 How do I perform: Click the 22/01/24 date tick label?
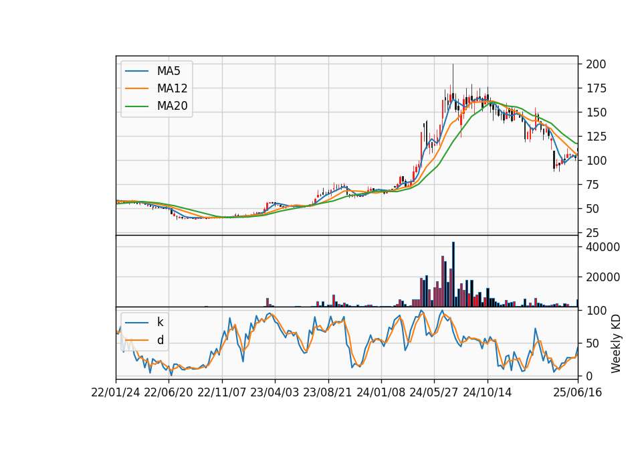coord(116,392)
